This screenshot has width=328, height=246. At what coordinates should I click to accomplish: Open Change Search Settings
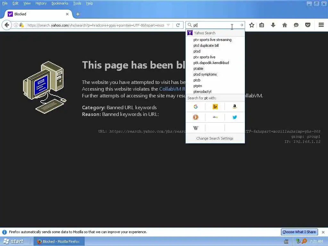(x=215, y=138)
